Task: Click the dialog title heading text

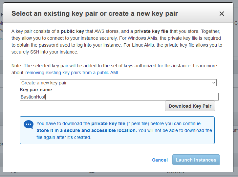Action: (x=95, y=13)
